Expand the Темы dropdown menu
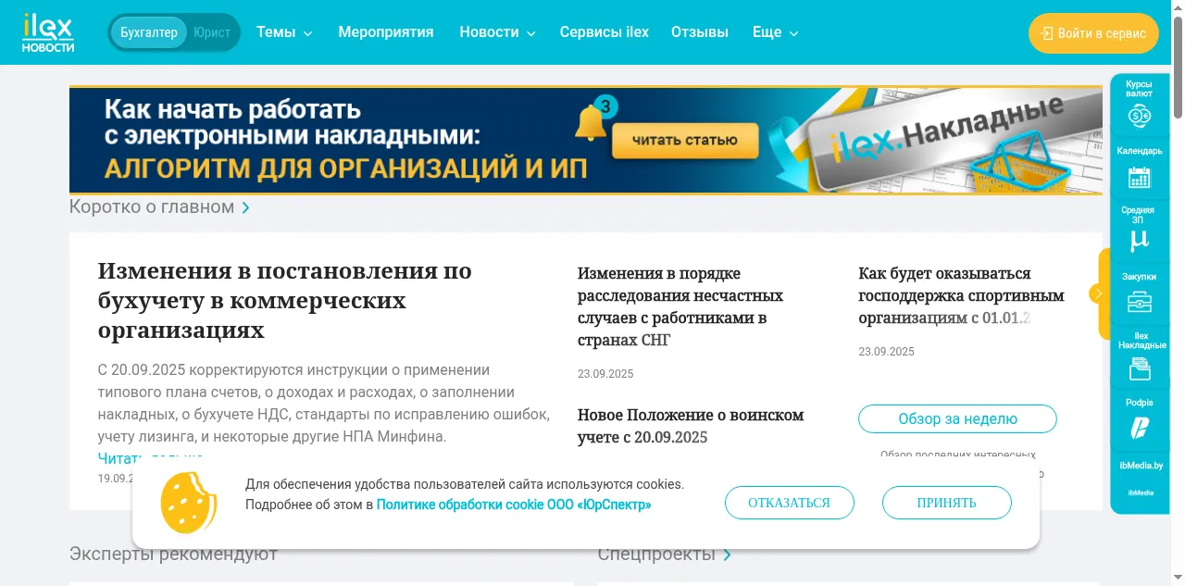1185x586 pixels. click(x=284, y=32)
